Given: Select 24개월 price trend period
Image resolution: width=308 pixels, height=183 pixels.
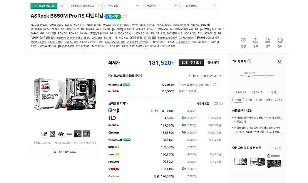Looking at the screenshot, I should pos(278,100).
